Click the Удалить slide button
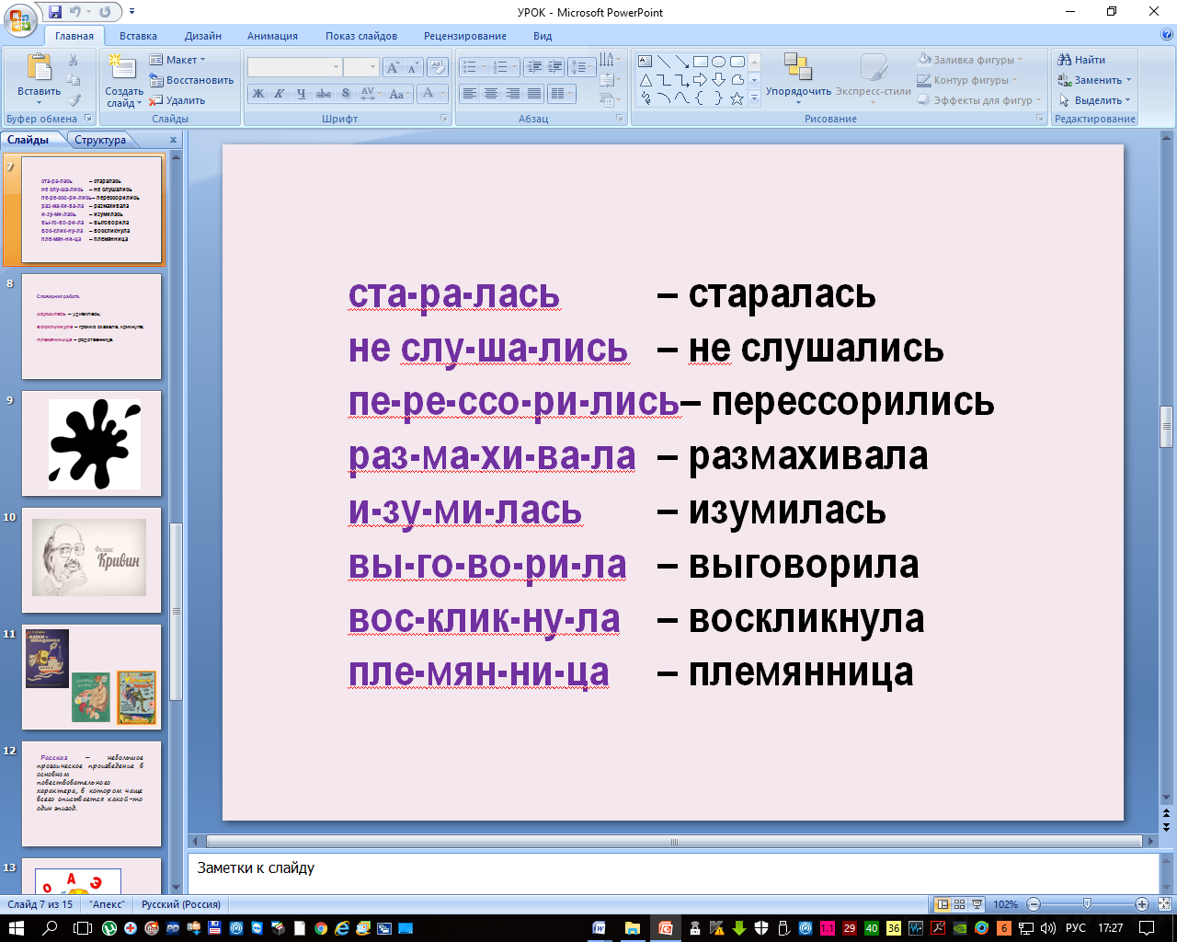The image size is (1177, 942). point(178,100)
